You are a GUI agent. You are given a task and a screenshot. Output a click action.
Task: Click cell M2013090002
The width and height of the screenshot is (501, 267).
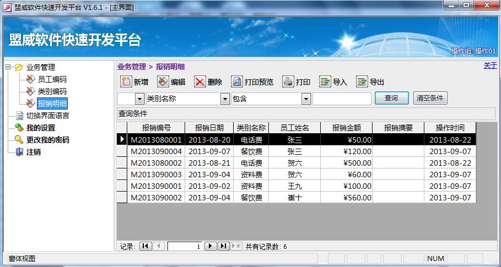coord(156,197)
